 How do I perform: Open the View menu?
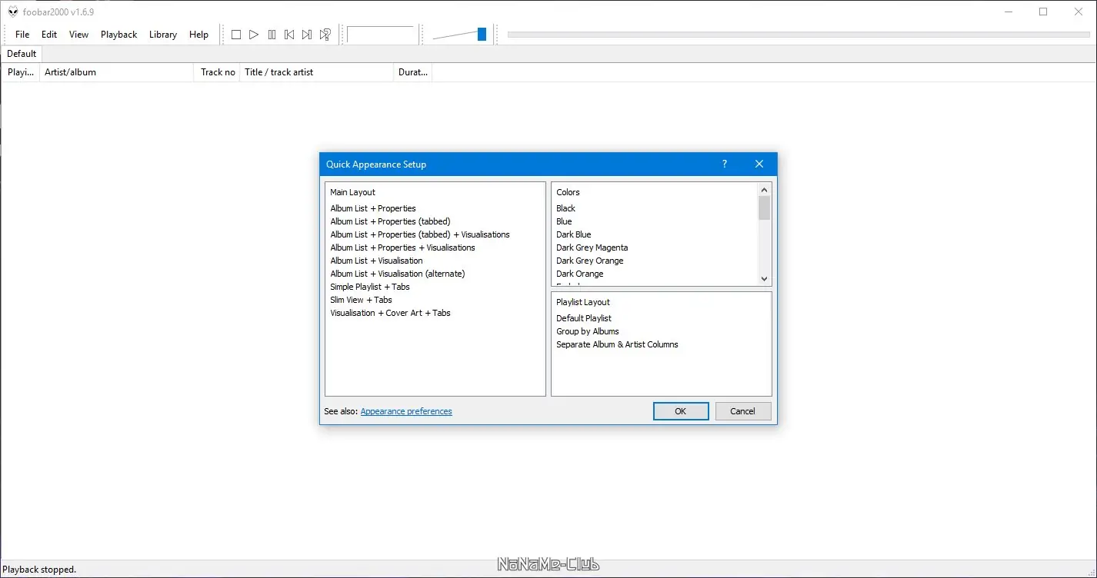[x=78, y=35]
